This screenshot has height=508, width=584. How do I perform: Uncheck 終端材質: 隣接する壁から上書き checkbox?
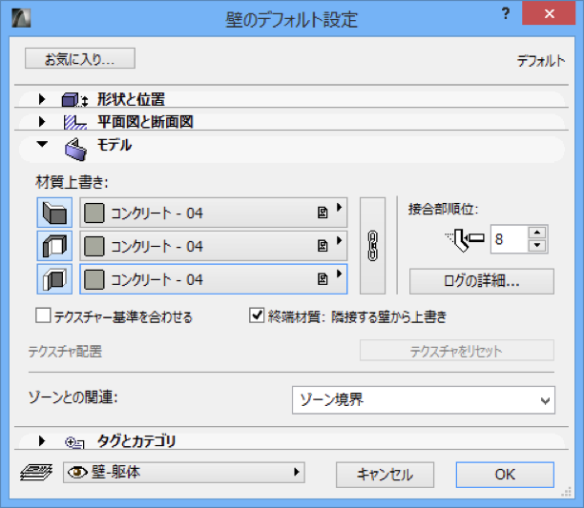(x=257, y=315)
